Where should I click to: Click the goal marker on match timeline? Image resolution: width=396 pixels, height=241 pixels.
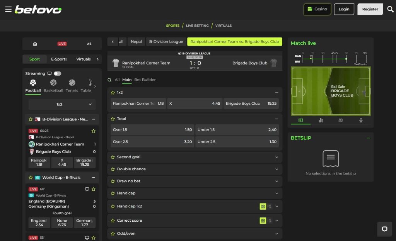[311, 56]
